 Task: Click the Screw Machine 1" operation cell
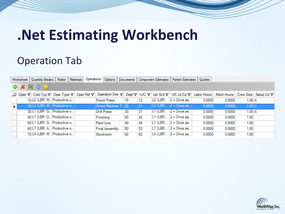point(109,106)
